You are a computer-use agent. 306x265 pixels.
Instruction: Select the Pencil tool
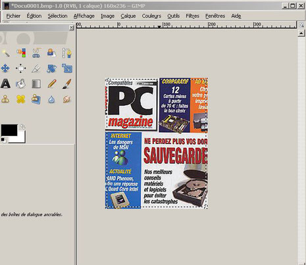52,84
